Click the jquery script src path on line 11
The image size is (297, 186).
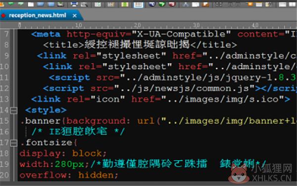click(208, 78)
